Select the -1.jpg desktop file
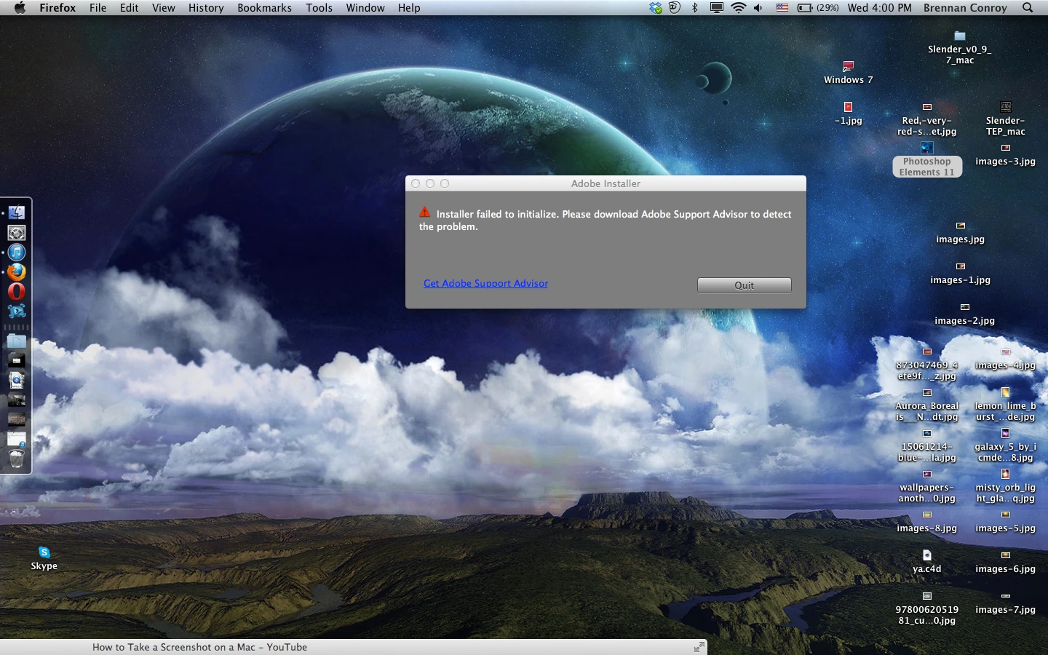The width and height of the screenshot is (1048, 655). click(848, 113)
